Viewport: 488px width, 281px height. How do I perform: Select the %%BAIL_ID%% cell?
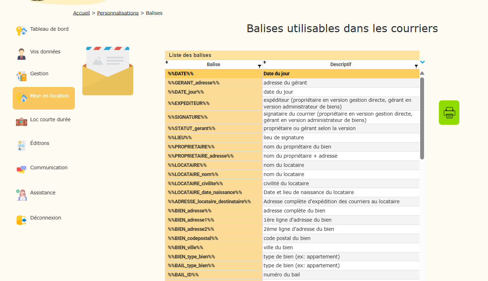pos(213,275)
